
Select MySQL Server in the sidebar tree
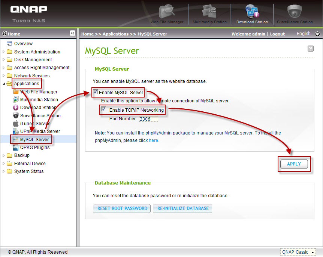34,139
